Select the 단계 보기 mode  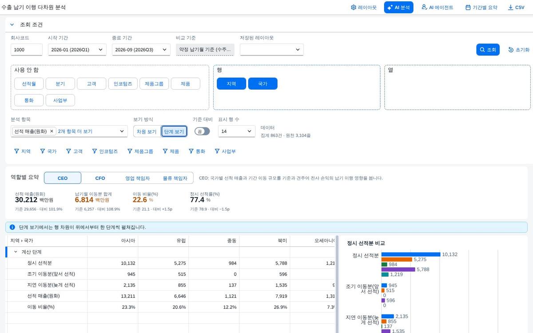tap(174, 131)
